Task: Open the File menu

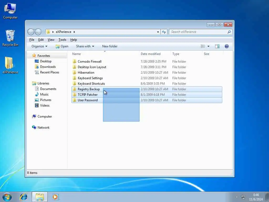Action: click(x=32, y=40)
